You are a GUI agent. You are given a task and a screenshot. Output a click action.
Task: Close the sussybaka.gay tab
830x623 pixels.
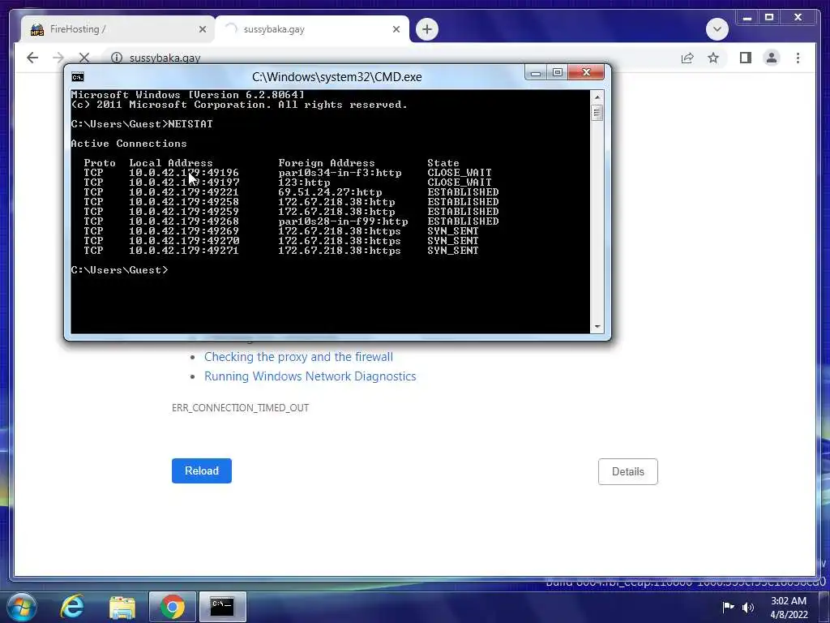point(396,29)
